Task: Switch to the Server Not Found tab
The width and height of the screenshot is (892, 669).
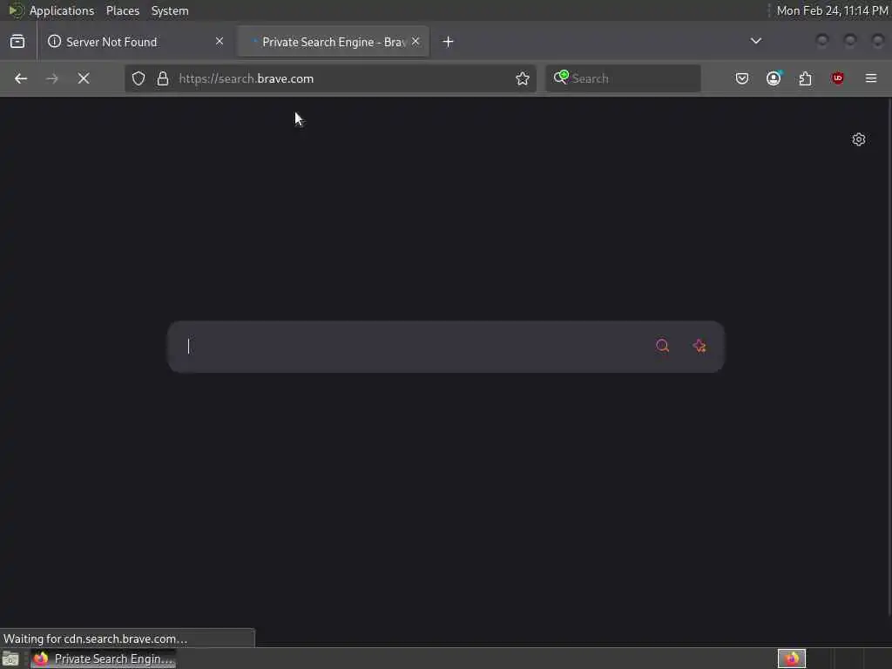Action: [135, 42]
